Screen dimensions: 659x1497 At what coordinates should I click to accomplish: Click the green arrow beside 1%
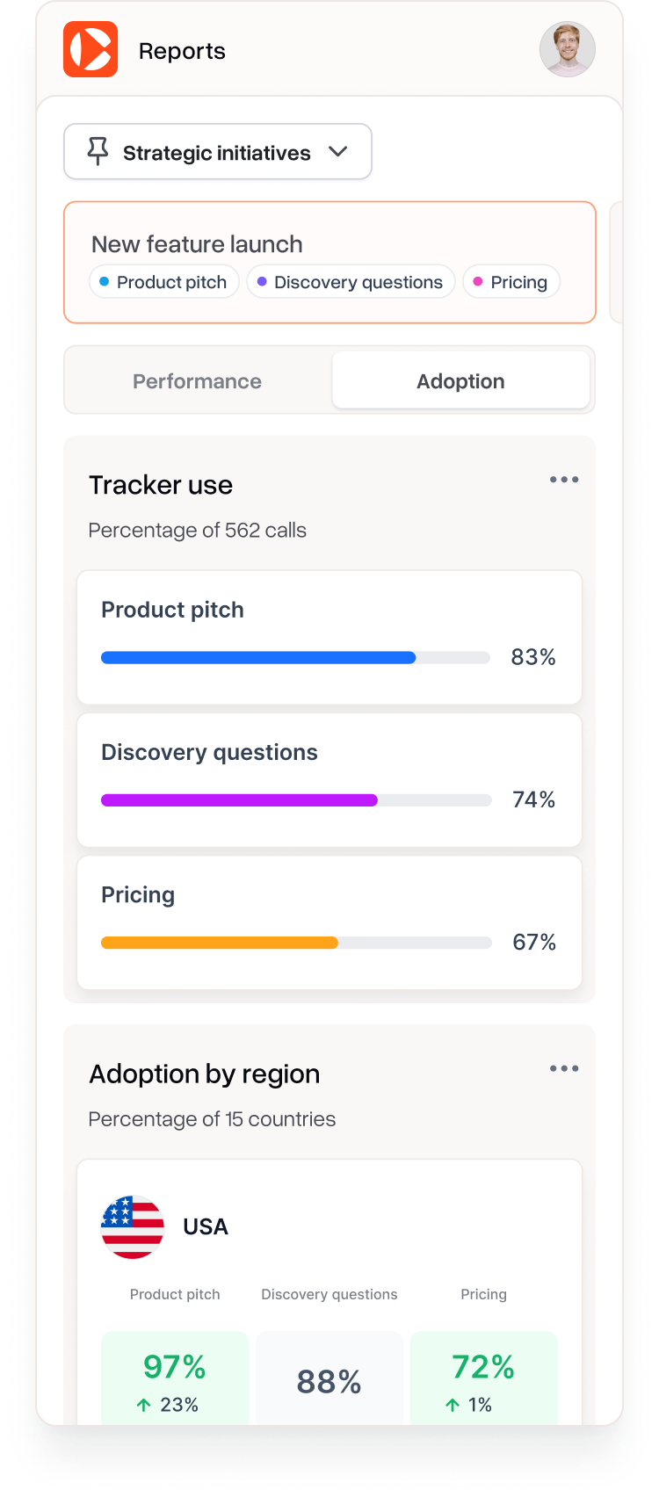[x=453, y=1405]
